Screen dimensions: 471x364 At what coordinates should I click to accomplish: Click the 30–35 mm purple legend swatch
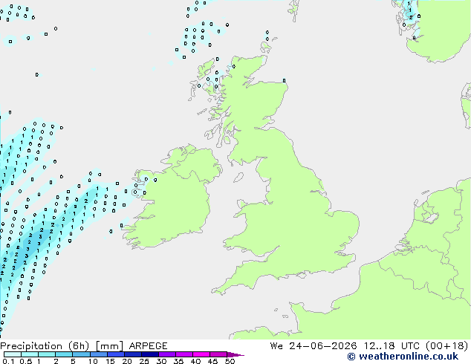click(x=166, y=354)
